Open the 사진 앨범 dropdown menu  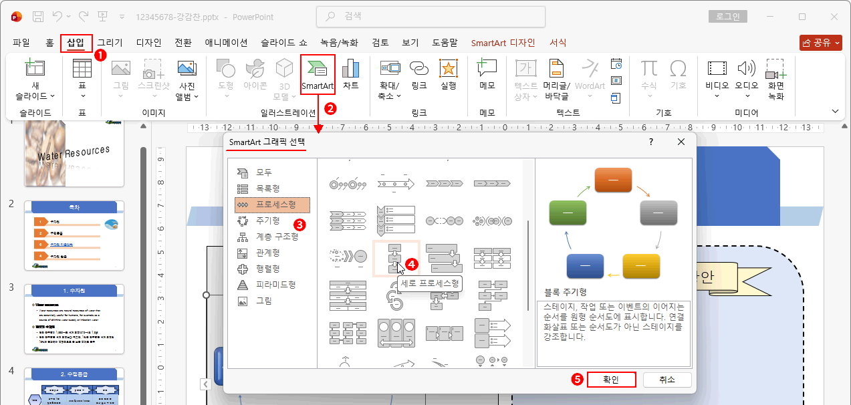pyautogui.click(x=187, y=96)
